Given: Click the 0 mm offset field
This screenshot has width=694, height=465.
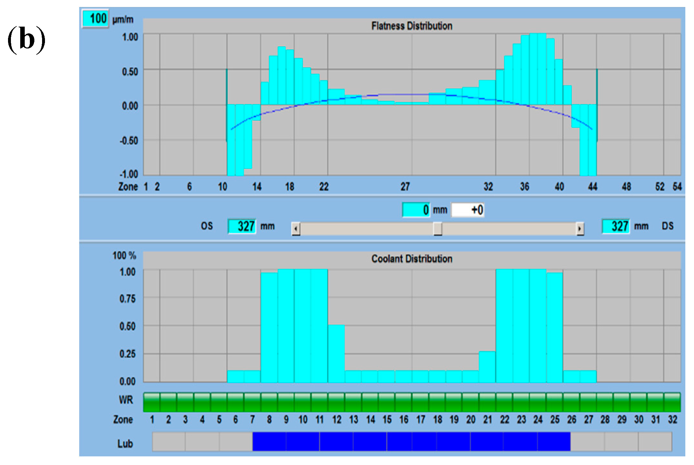Looking at the screenshot, I should click(416, 210).
